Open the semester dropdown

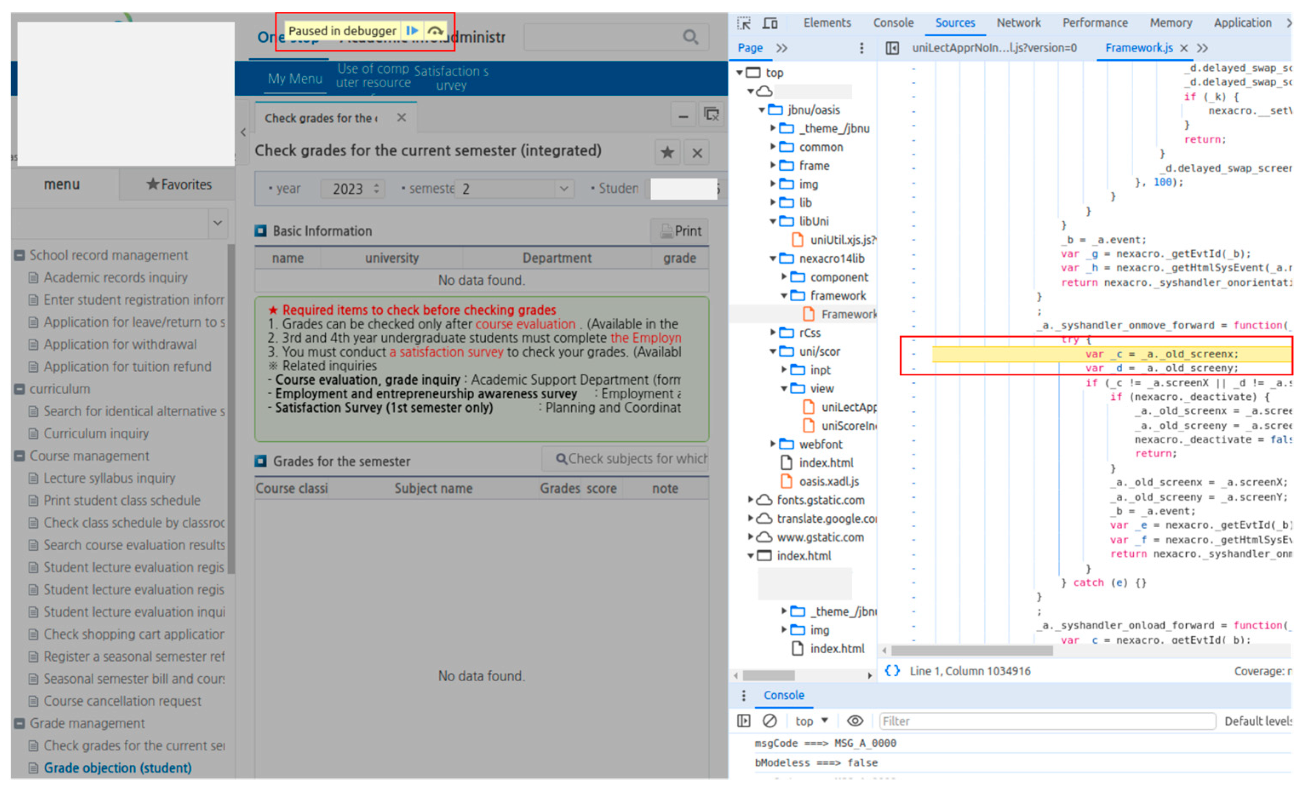(x=564, y=189)
